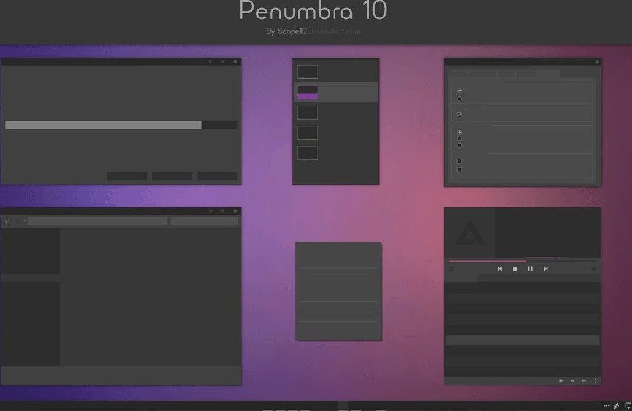Click the pen icon in the taskbar
Image resolution: width=632 pixels, height=411 pixels.
[616, 405]
